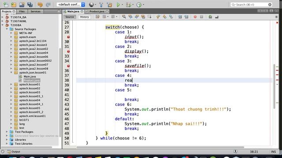Expand the Test Packages node
The width and height of the screenshot is (282, 158).
click(x=7, y=132)
